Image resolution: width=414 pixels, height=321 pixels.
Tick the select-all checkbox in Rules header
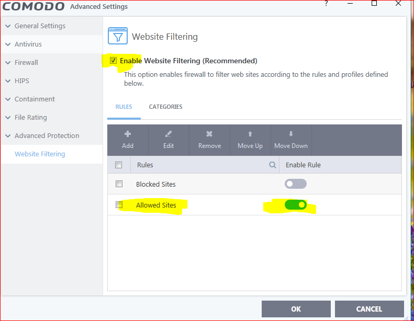[x=119, y=165]
